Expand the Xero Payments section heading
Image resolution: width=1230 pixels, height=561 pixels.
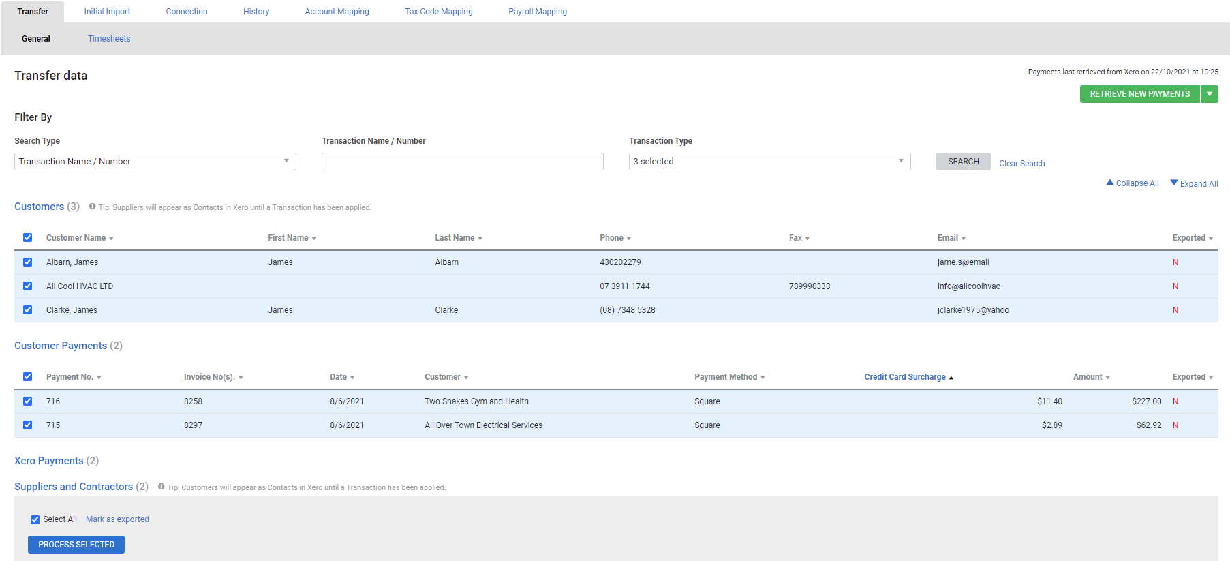[49, 461]
